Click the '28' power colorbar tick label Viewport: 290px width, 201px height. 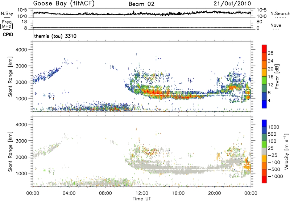pyautogui.click(x=270, y=53)
